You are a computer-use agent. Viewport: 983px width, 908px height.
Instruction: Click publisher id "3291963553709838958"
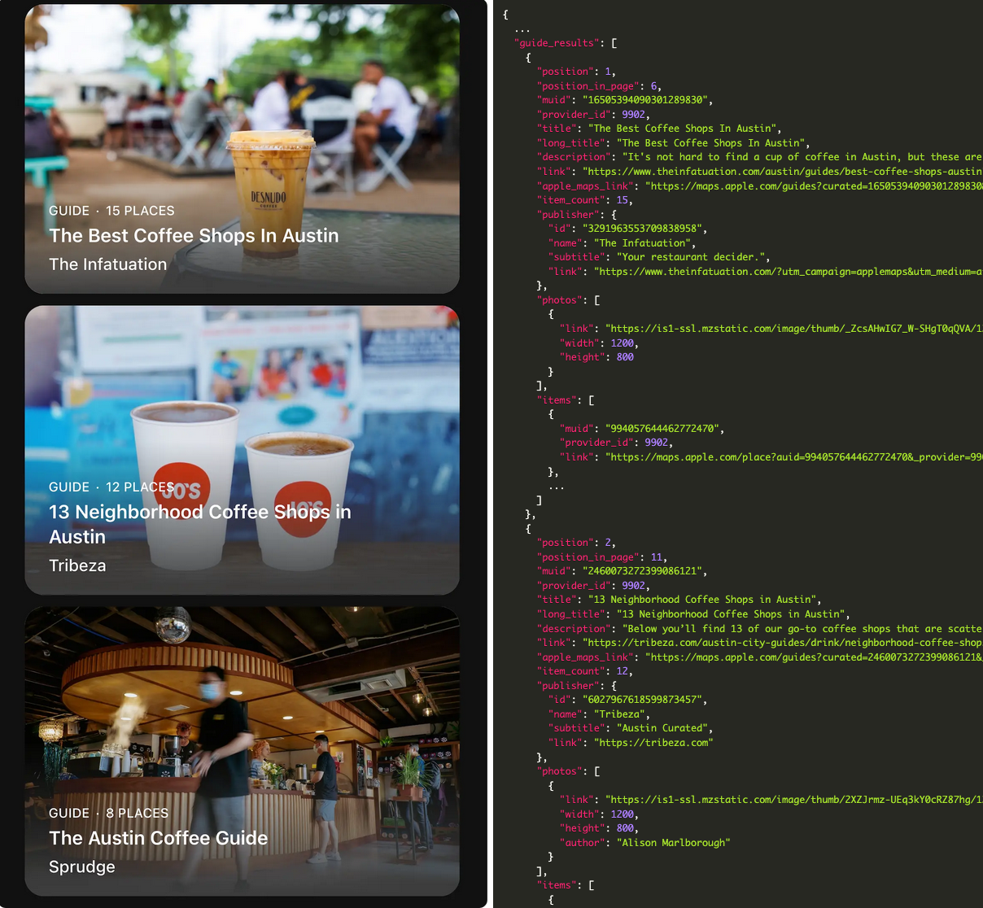coord(644,229)
